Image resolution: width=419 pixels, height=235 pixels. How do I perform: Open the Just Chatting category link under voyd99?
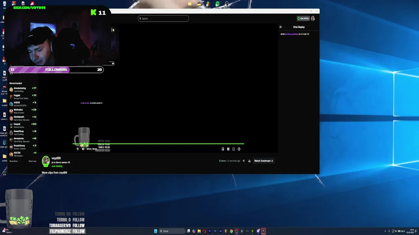57,166
